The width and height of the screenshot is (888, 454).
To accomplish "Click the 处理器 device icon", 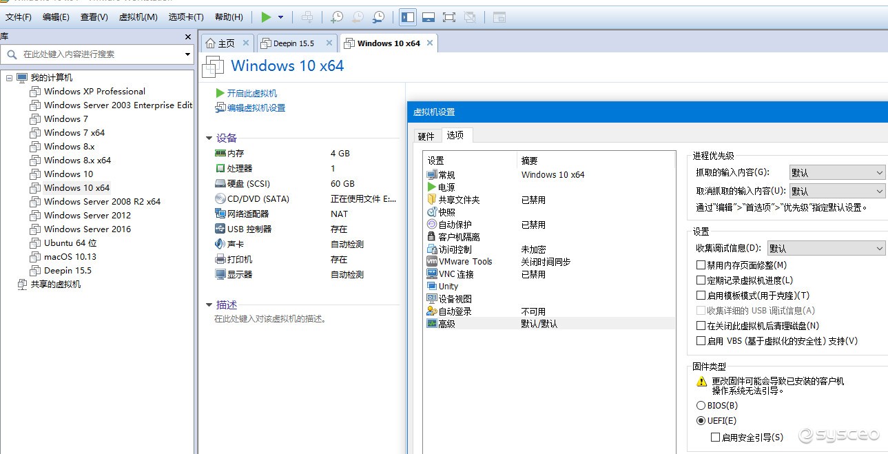I will tap(220, 169).
